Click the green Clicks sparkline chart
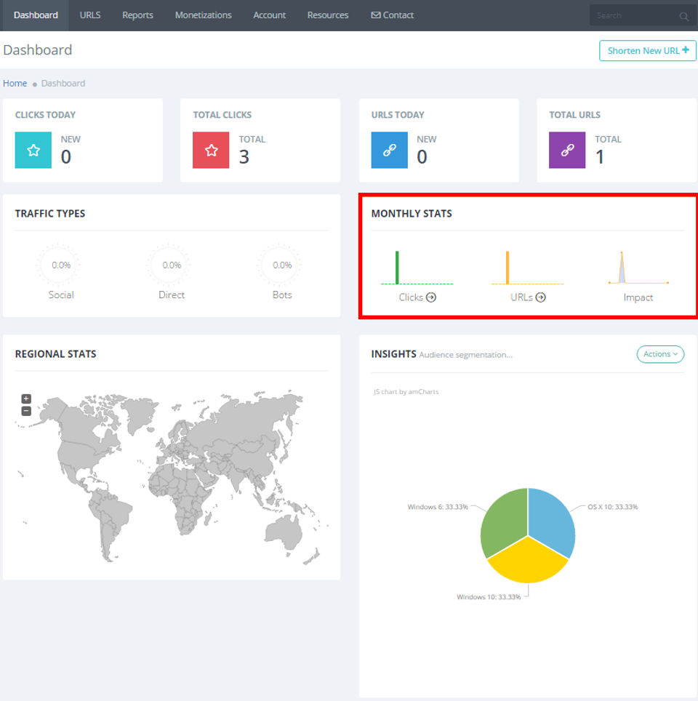Viewport: 698px width, 701px height. click(417, 268)
